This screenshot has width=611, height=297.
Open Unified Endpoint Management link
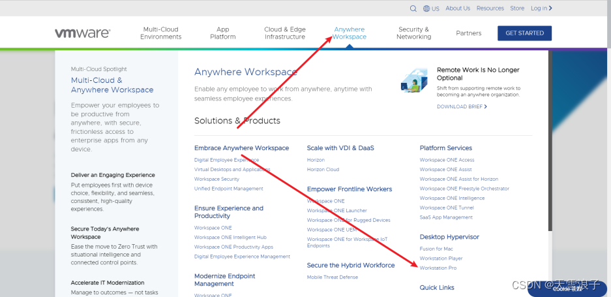229,189
